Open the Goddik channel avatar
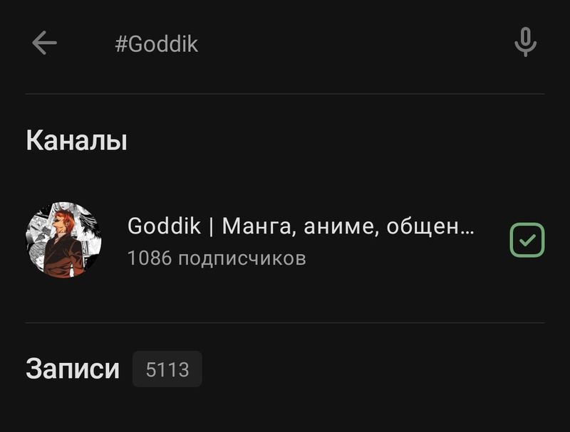 click(x=64, y=240)
